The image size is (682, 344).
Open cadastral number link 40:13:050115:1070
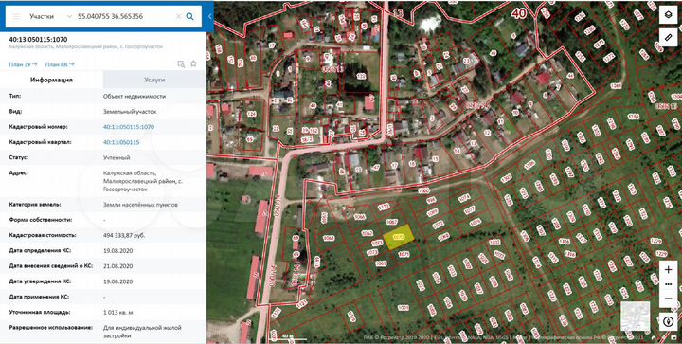tap(129, 127)
